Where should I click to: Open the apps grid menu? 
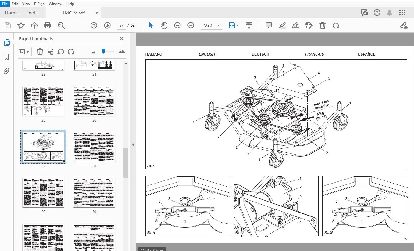click(402, 13)
